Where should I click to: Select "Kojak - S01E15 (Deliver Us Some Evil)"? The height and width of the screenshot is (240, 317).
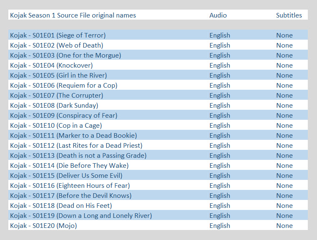[x=66, y=175]
